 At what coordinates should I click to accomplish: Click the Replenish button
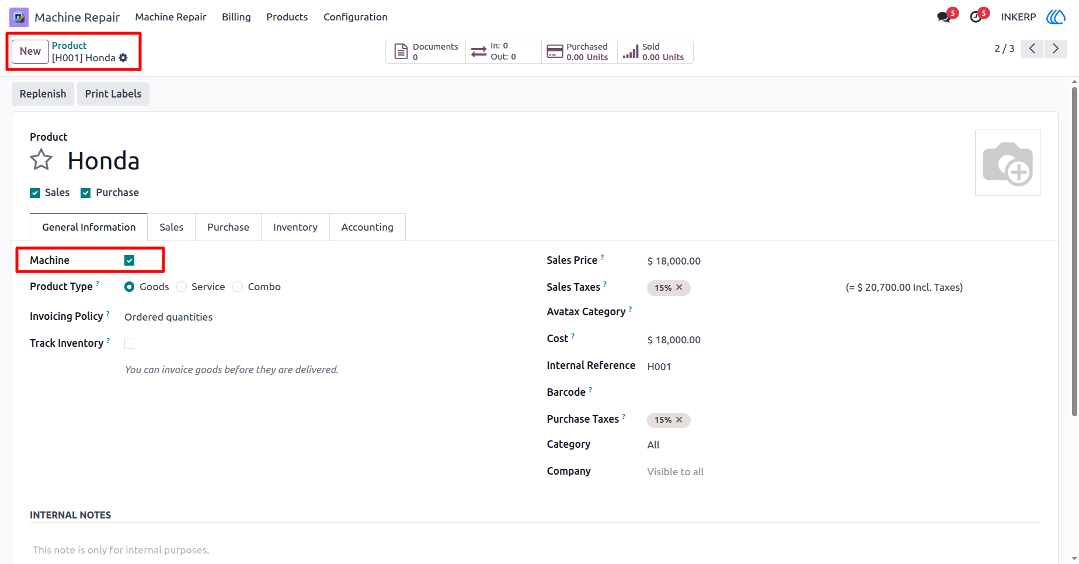coord(43,94)
